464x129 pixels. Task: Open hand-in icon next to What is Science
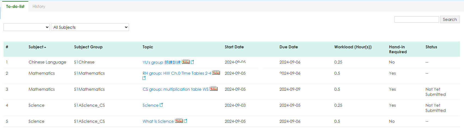click(185, 121)
